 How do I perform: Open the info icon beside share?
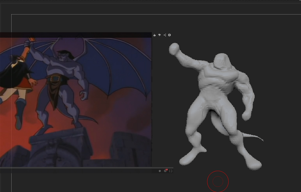(x=169, y=35)
